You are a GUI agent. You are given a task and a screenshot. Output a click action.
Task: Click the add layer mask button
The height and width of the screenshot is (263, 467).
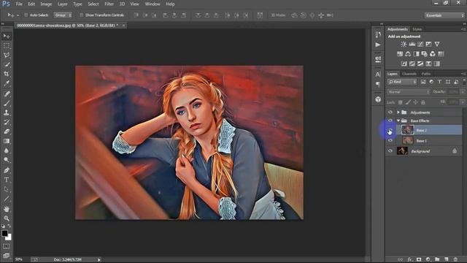point(419,259)
